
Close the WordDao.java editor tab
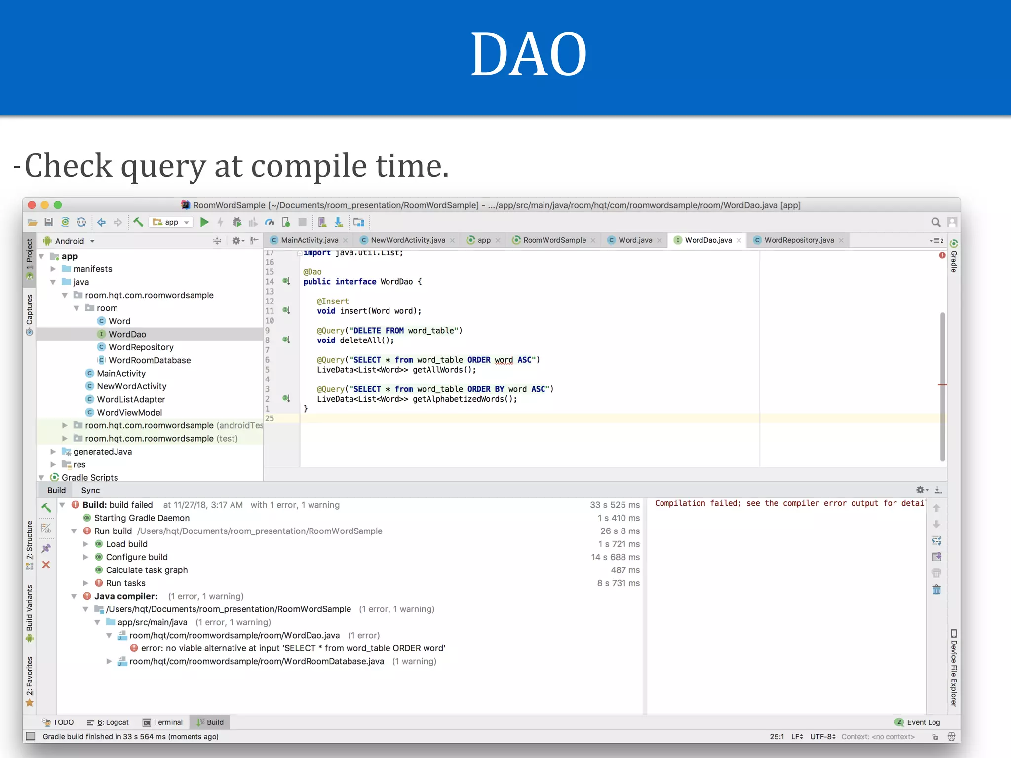(739, 240)
